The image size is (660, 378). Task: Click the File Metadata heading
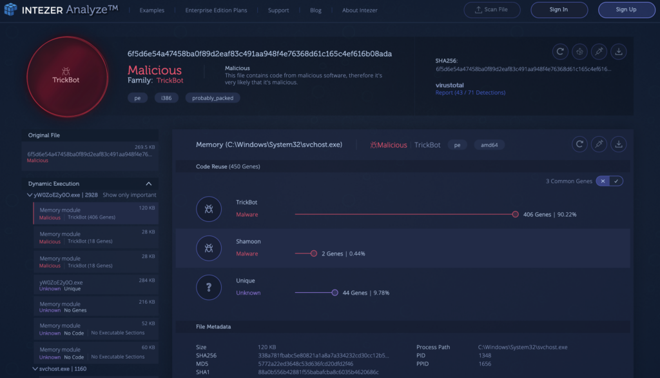click(213, 326)
